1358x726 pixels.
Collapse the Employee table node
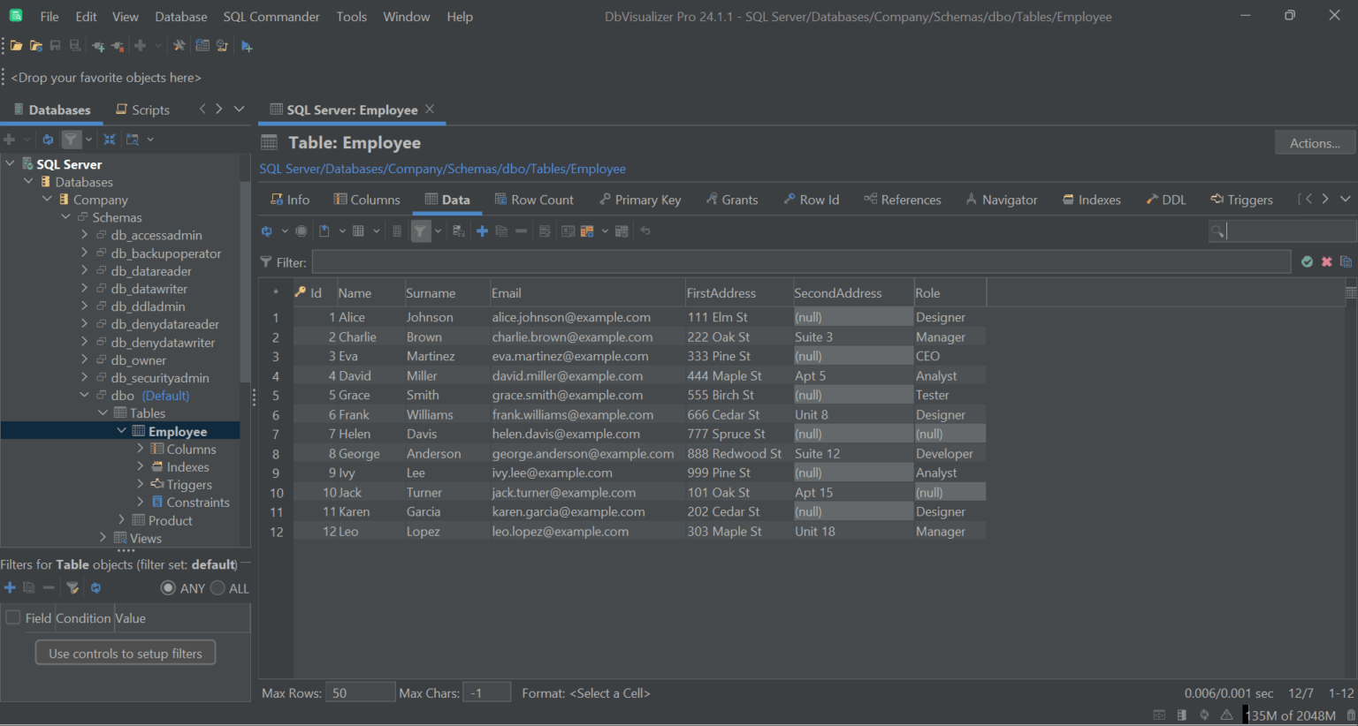click(x=122, y=431)
